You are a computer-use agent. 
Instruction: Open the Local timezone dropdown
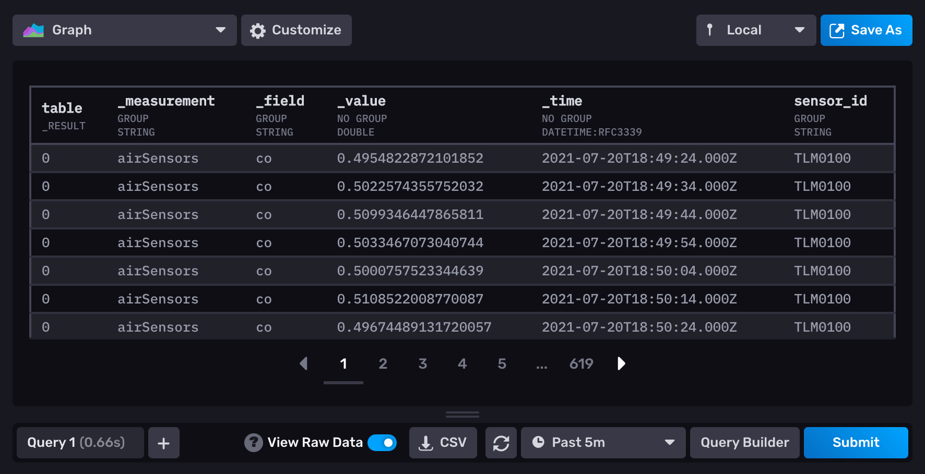click(x=800, y=30)
